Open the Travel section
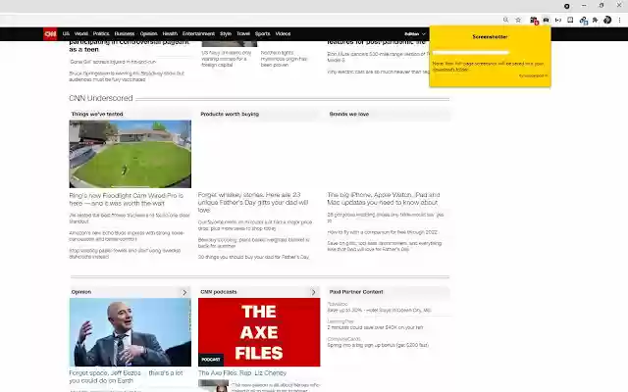 [x=243, y=34]
